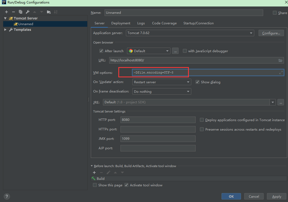Click the HTTP port field
This screenshot has width=288, height=202.
(158, 120)
